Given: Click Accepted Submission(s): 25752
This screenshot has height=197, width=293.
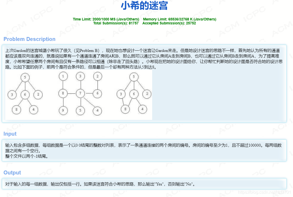Looking at the screenshot, I should 169,23.
